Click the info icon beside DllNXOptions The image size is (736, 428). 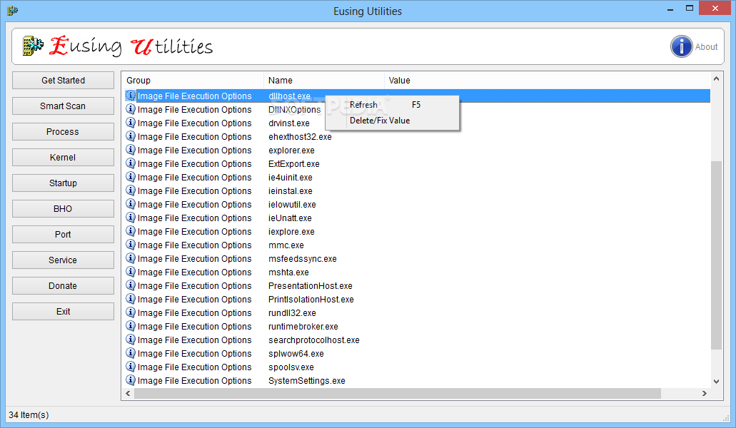click(131, 109)
